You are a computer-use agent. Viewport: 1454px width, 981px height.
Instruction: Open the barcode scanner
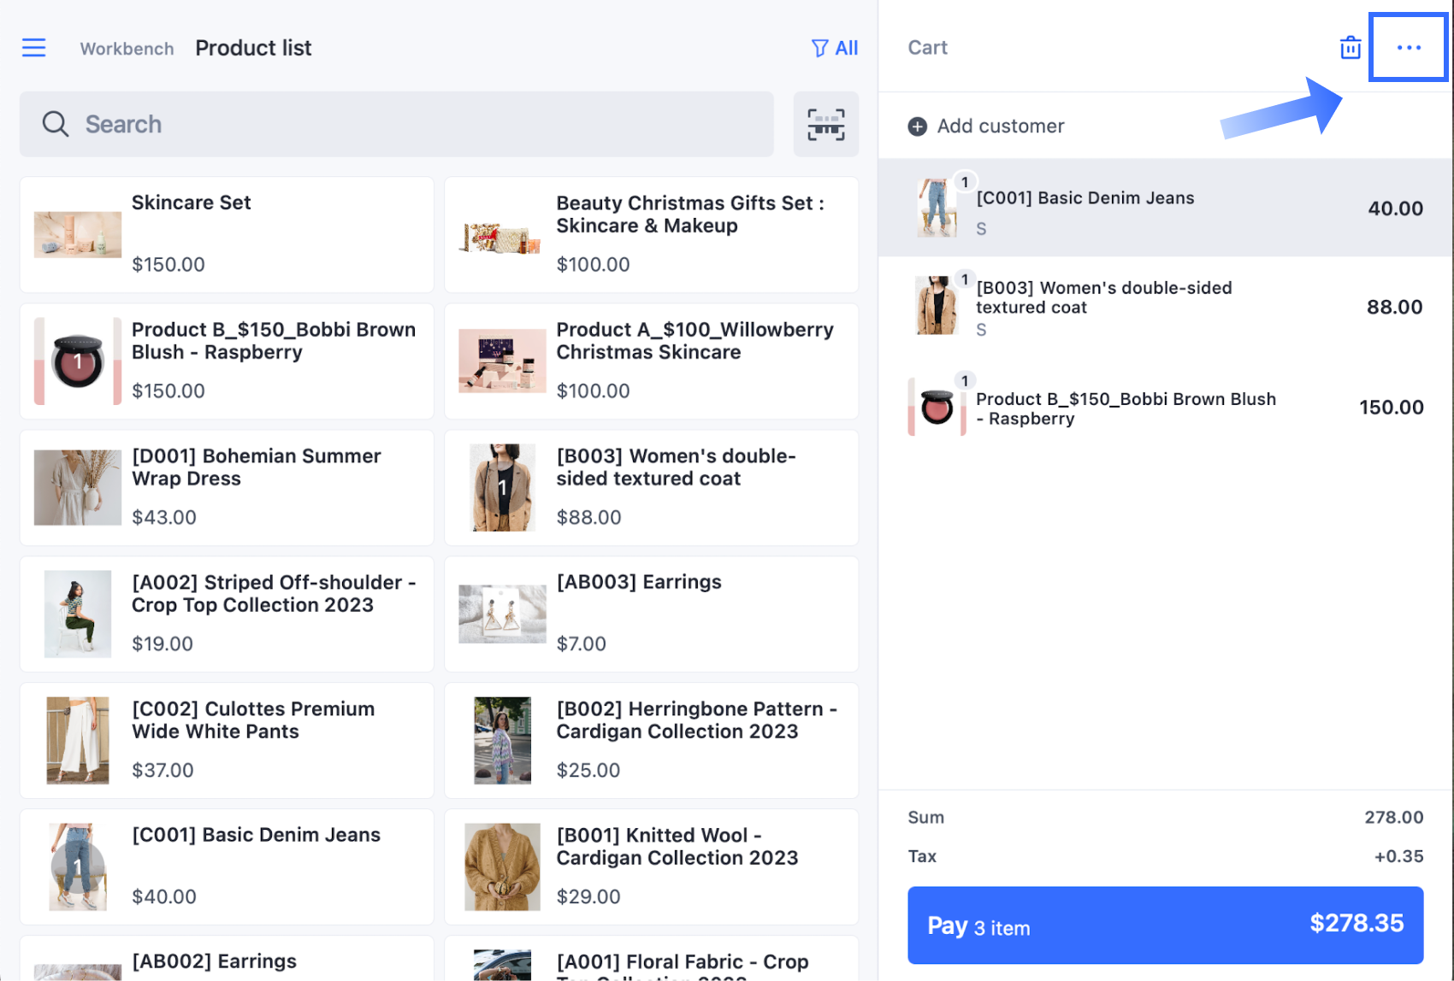(x=826, y=124)
